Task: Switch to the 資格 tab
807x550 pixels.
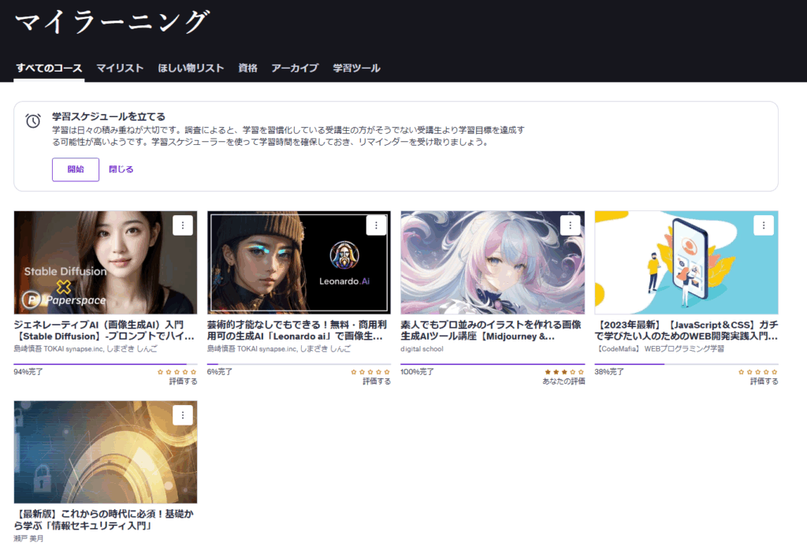Action: click(x=247, y=69)
